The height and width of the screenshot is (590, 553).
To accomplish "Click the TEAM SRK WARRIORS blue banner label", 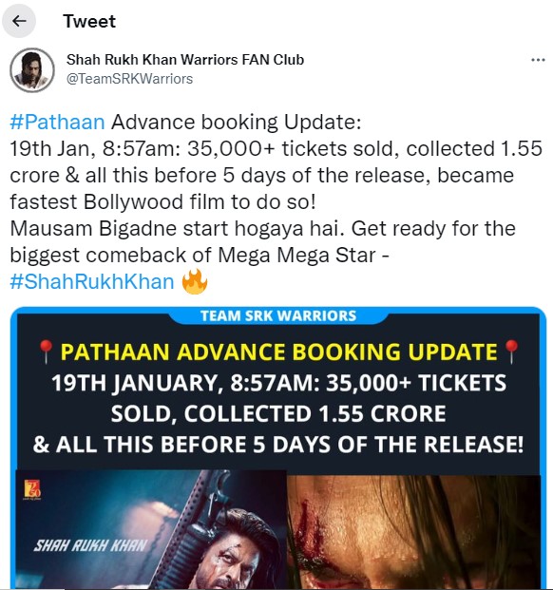I will 278,315.
